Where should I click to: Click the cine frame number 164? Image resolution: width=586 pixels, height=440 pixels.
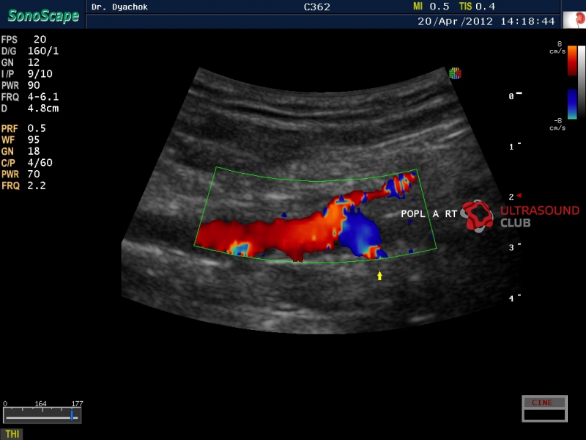tap(41, 404)
